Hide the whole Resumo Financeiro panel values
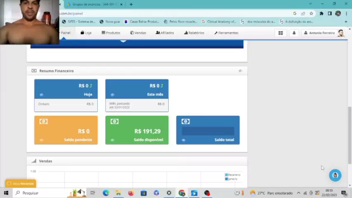The width and height of the screenshot is (352, 198). tap(240, 71)
